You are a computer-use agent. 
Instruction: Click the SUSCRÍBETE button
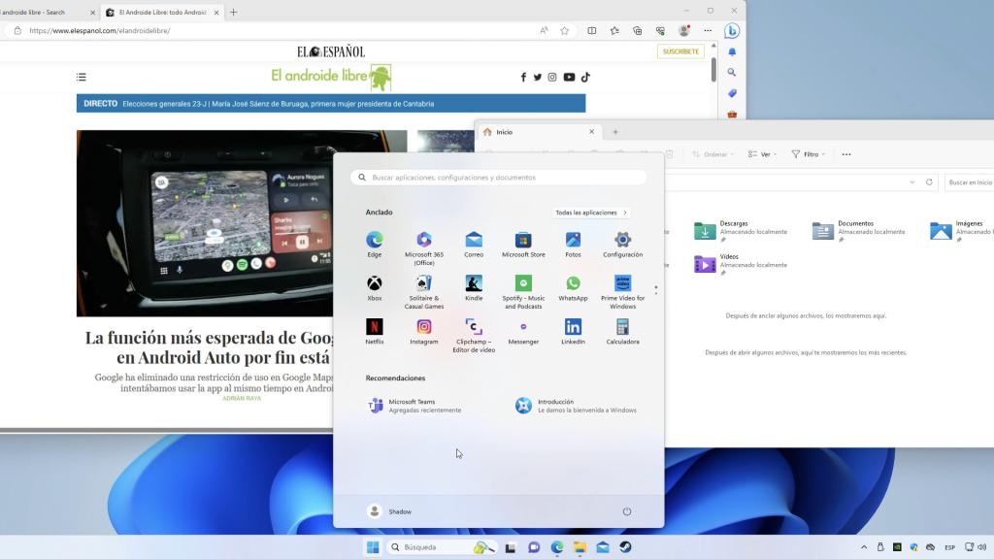point(680,51)
